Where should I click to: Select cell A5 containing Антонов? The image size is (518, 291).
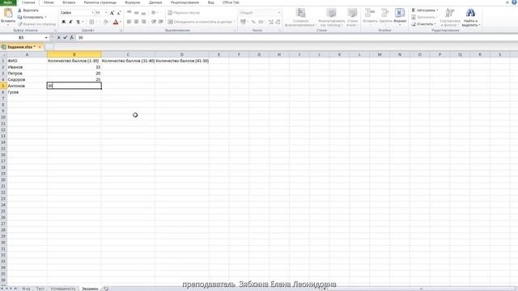tap(27, 86)
